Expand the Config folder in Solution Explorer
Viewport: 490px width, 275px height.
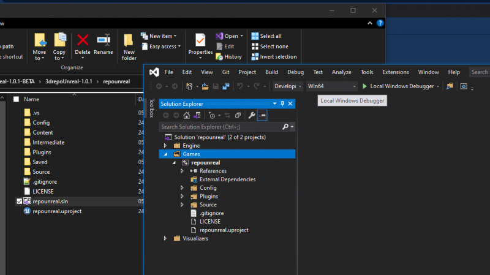(182, 188)
